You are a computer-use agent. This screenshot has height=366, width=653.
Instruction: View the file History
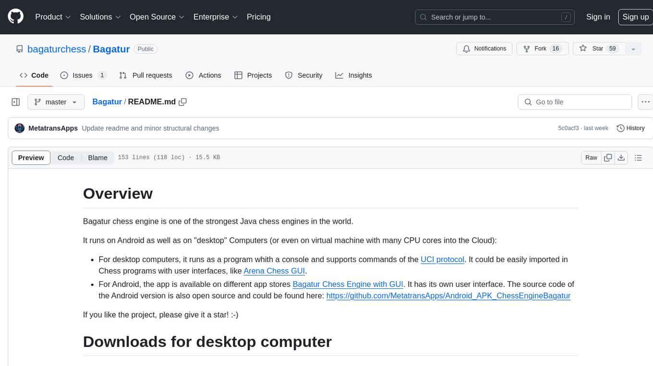click(630, 128)
